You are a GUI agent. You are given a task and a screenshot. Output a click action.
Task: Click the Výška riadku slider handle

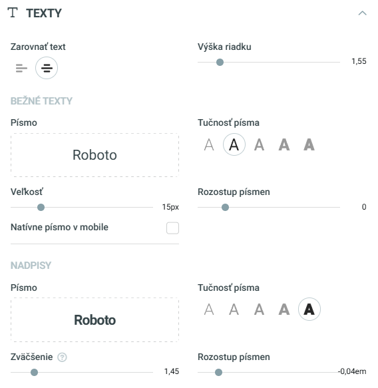pyautogui.click(x=220, y=62)
